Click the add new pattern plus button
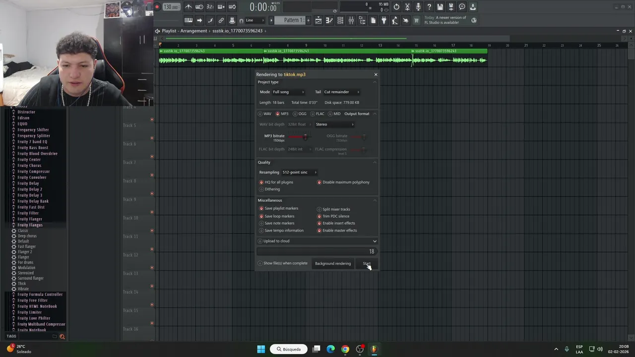 coord(308,20)
